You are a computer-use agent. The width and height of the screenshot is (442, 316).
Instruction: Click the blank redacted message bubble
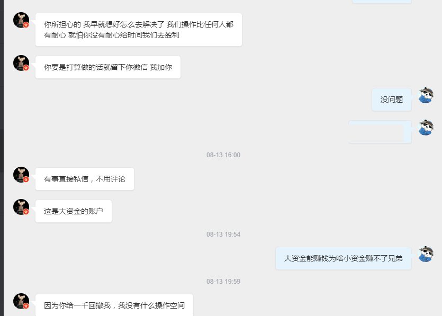pyautogui.click(x=380, y=132)
